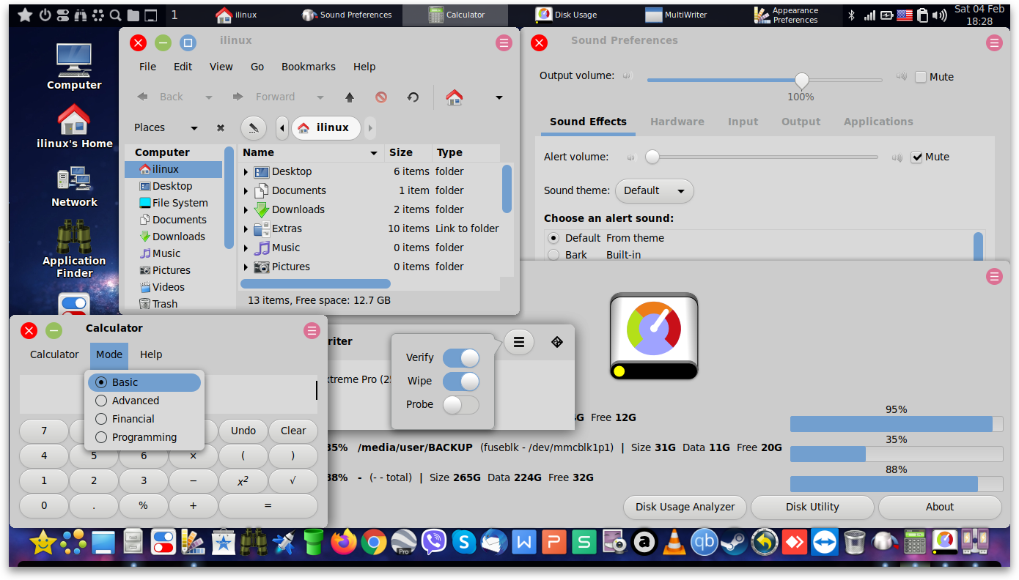Click the Alert volume slider handle

coord(652,157)
